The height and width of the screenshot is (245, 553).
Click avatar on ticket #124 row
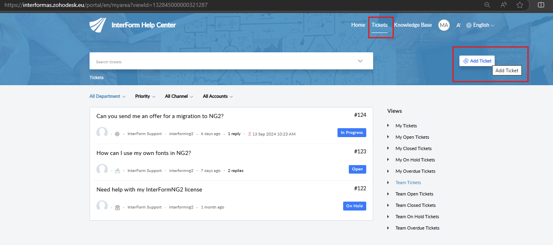102,133
